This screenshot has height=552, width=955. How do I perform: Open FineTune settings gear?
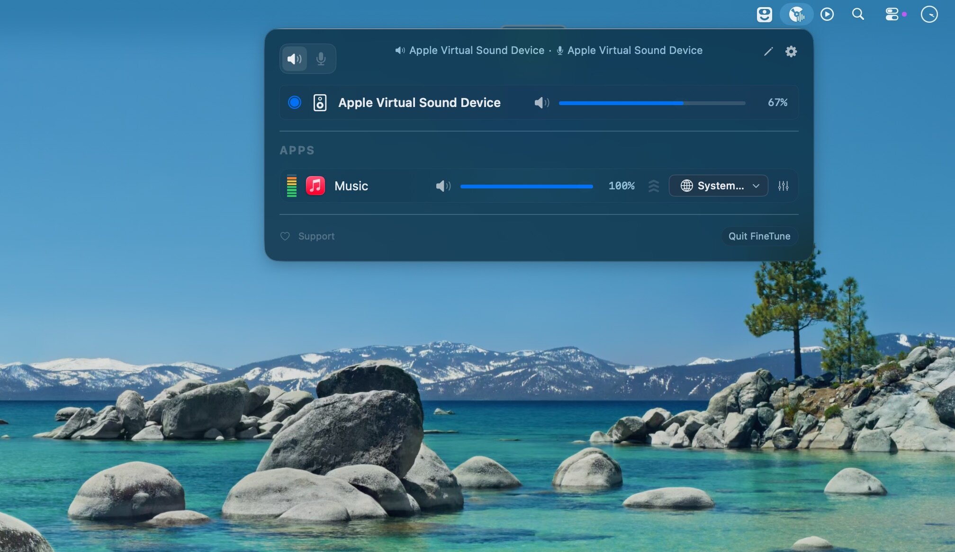tap(791, 51)
